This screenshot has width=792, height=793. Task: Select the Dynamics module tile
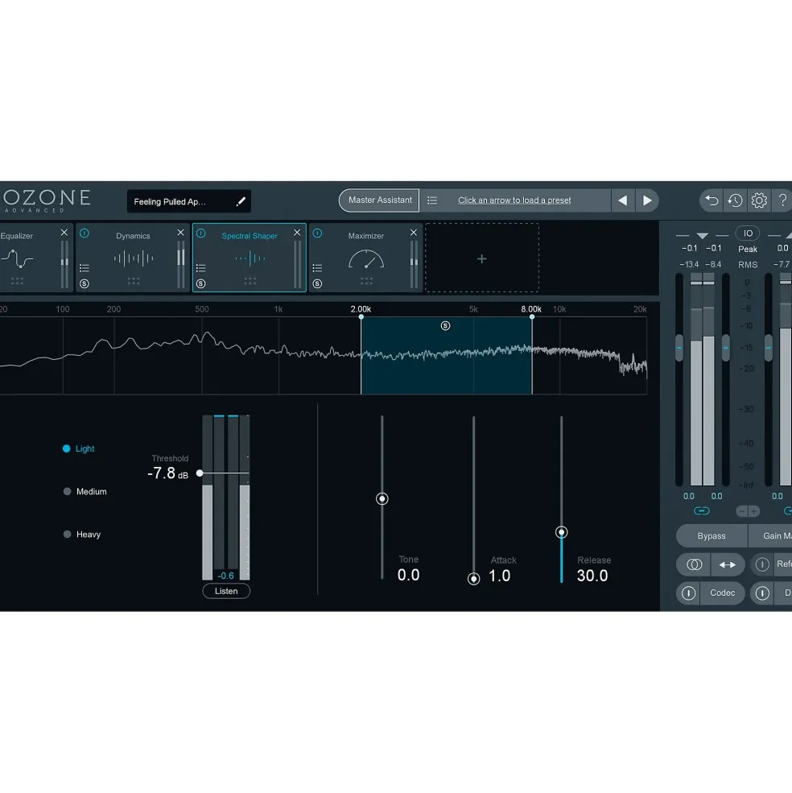click(x=133, y=258)
